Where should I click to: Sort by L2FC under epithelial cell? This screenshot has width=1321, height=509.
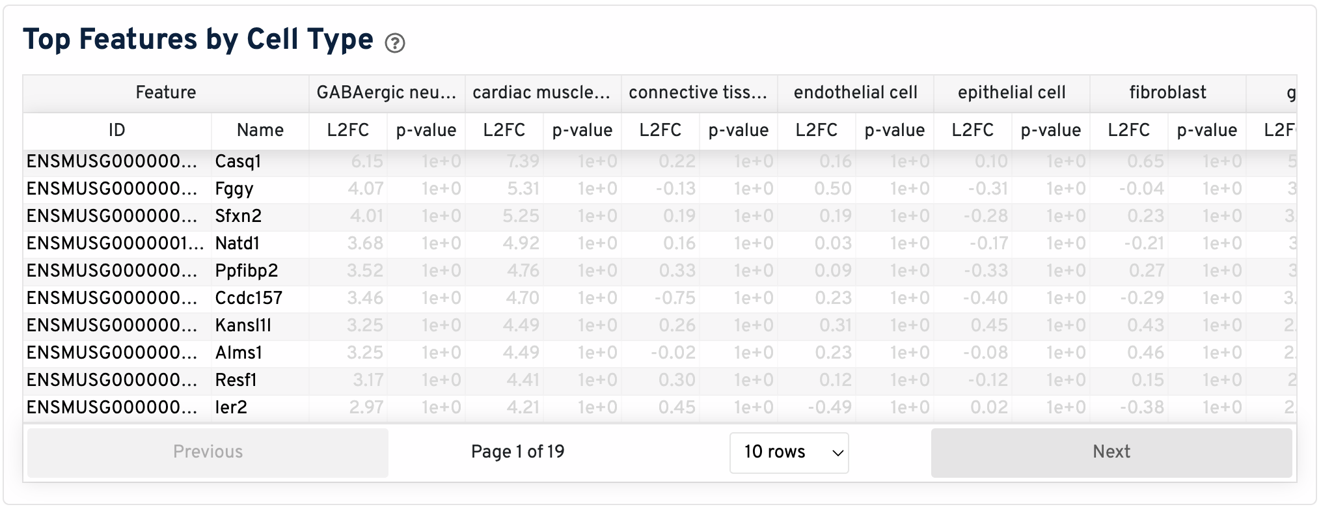972,130
